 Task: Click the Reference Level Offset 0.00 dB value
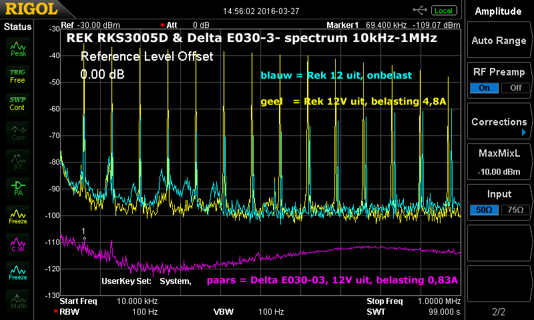(x=102, y=74)
